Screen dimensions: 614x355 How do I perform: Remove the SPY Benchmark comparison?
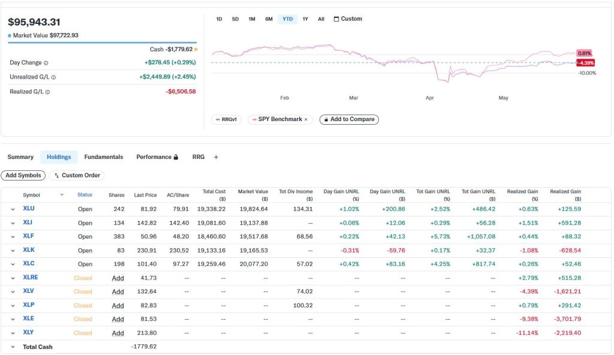pos(306,119)
